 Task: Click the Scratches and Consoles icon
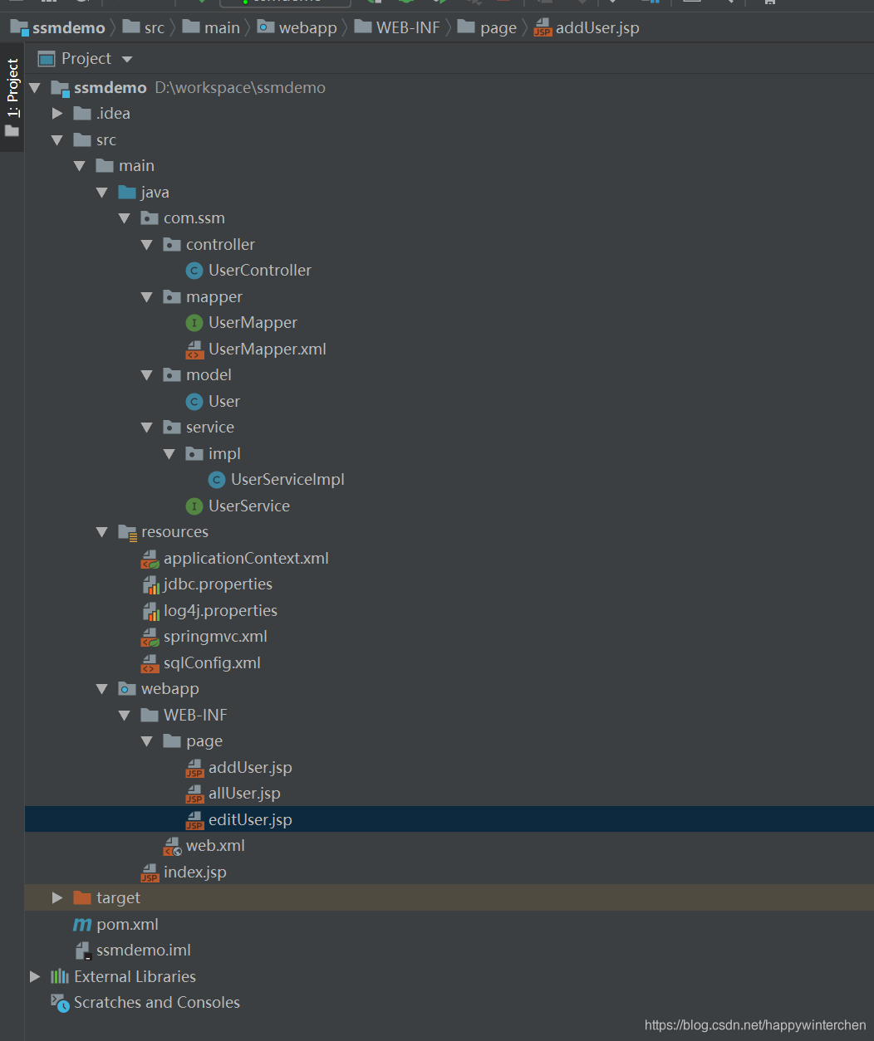coord(60,1003)
